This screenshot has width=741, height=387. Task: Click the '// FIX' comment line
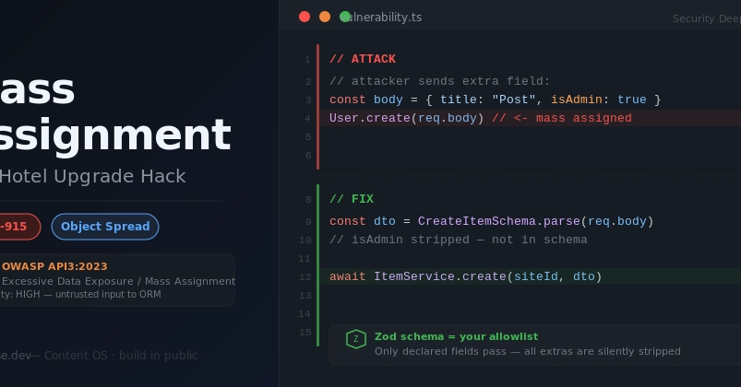pyautogui.click(x=352, y=199)
